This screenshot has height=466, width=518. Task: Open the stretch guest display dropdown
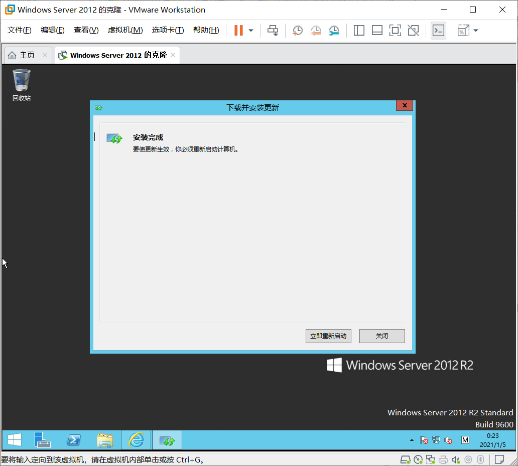point(475,30)
